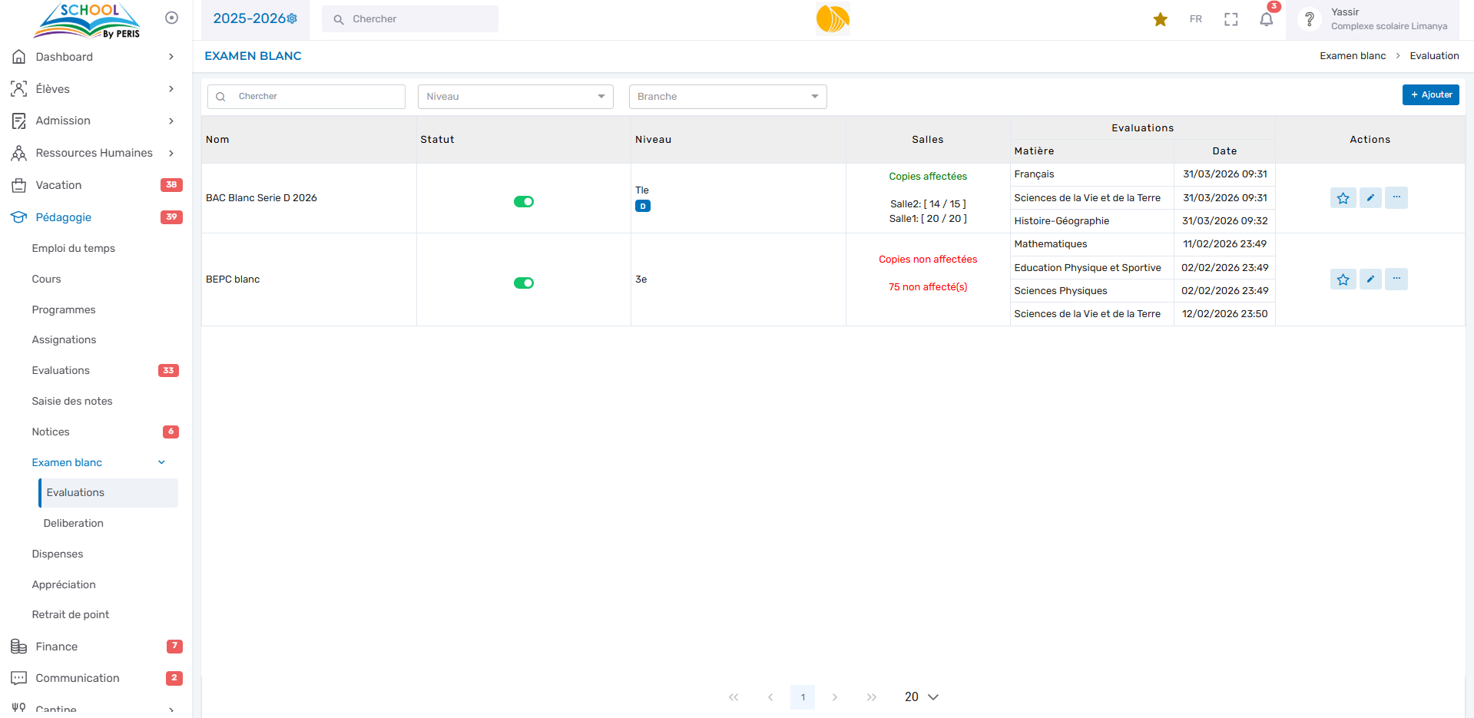Image resolution: width=1474 pixels, height=718 pixels.
Task: Collapse the Examen blanc sidebar submenu
Action: click(x=161, y=462)
